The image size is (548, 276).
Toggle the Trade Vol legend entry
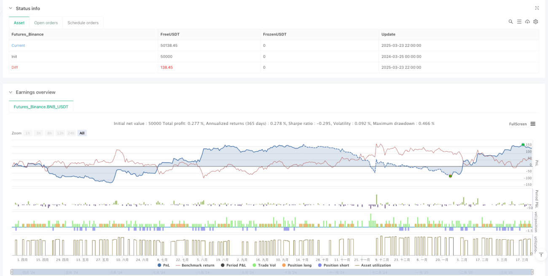[264, 265]
